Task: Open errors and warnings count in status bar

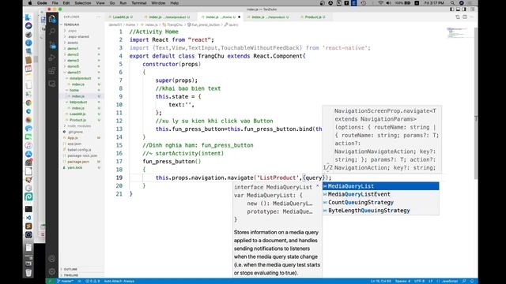Action: [x=93, y=281]
